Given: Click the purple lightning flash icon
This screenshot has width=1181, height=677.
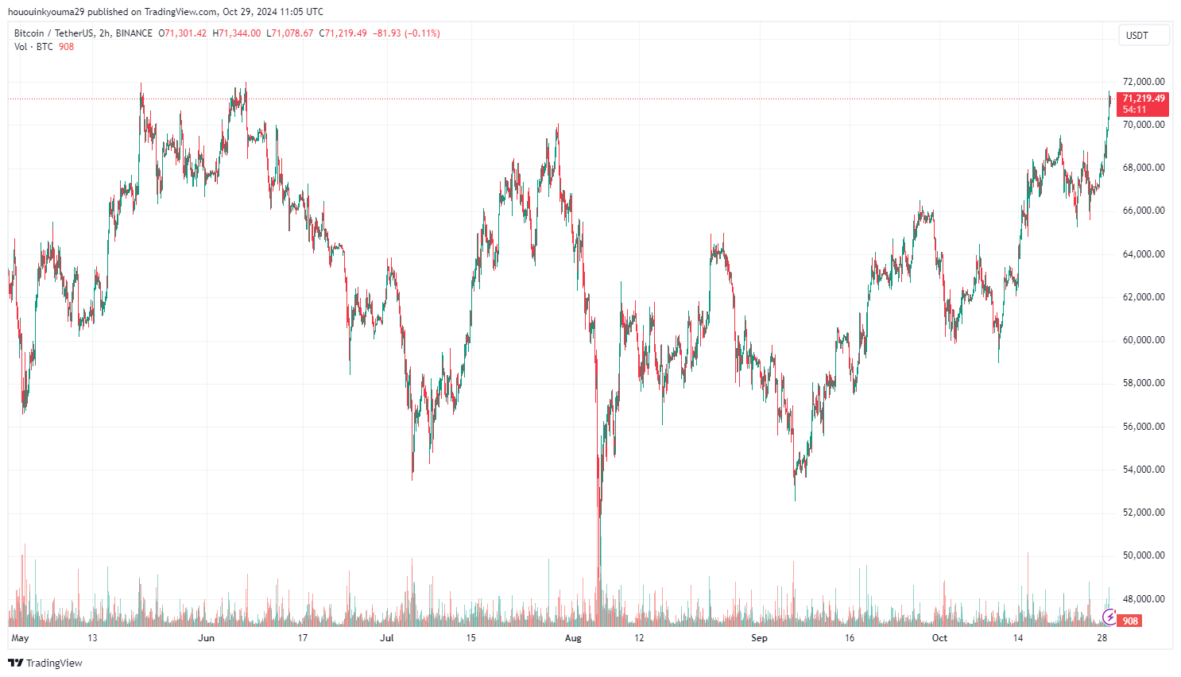Looking at the screenshot, I should tap(1109, 617).
